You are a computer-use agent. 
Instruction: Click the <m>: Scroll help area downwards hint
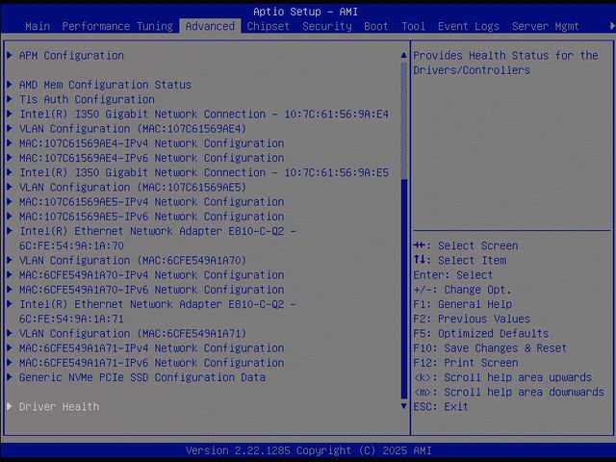[x=509, y=392]
